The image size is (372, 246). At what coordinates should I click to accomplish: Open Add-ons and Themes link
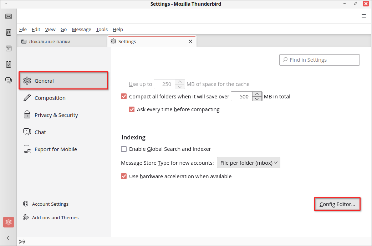[x=51, y=217]
